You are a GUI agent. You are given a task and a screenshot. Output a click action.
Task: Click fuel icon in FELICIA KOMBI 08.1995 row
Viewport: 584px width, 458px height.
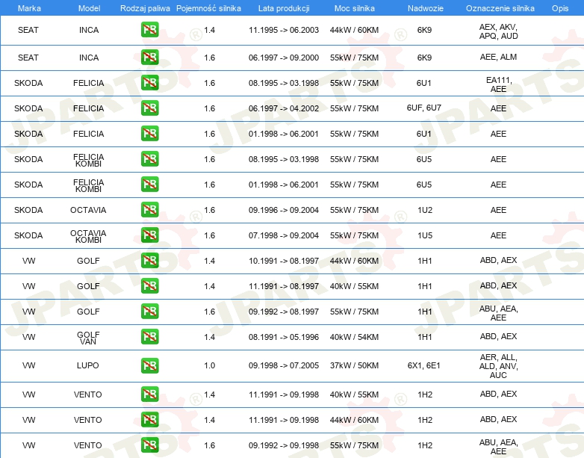click(149, 158)
